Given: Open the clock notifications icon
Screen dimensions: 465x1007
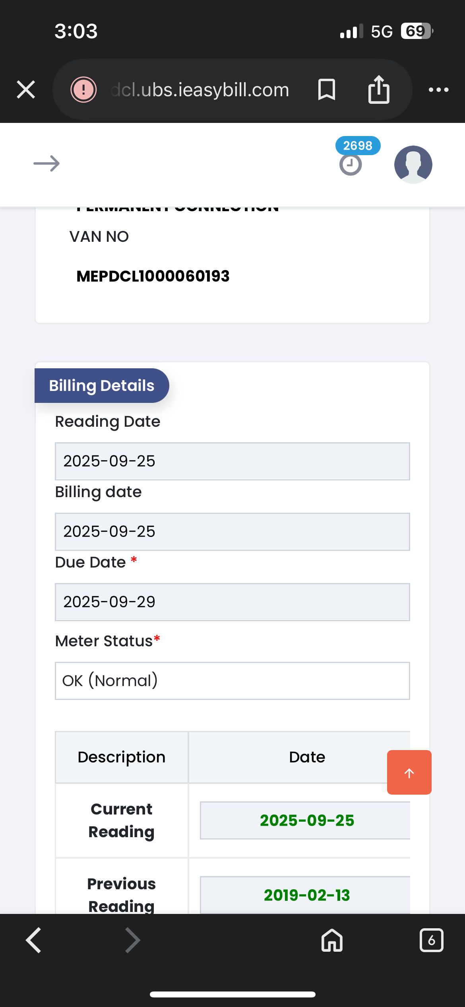Looking at the screenshot, I should coord(351,164).
